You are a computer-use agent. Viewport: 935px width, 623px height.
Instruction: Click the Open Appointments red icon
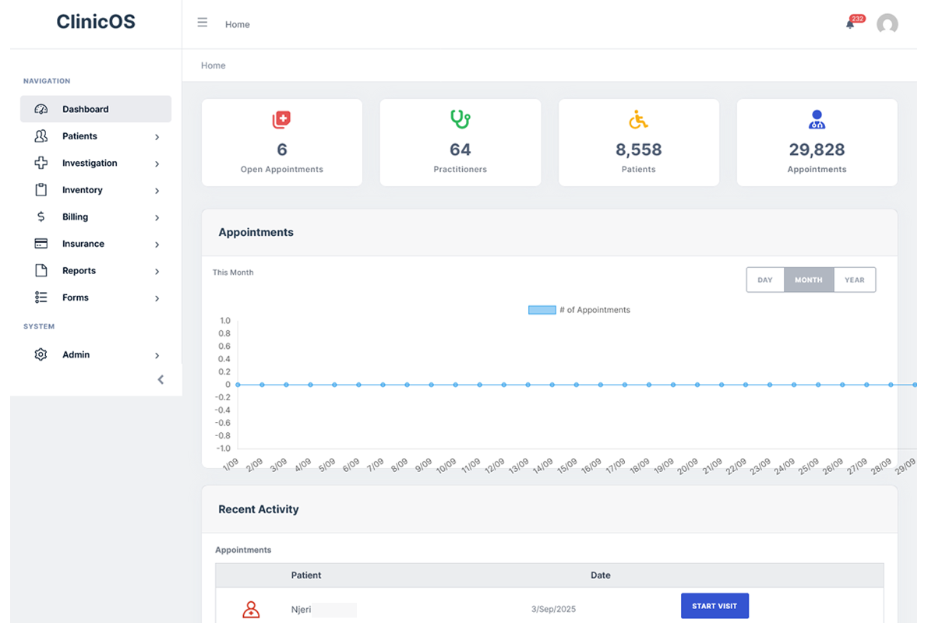281,119
